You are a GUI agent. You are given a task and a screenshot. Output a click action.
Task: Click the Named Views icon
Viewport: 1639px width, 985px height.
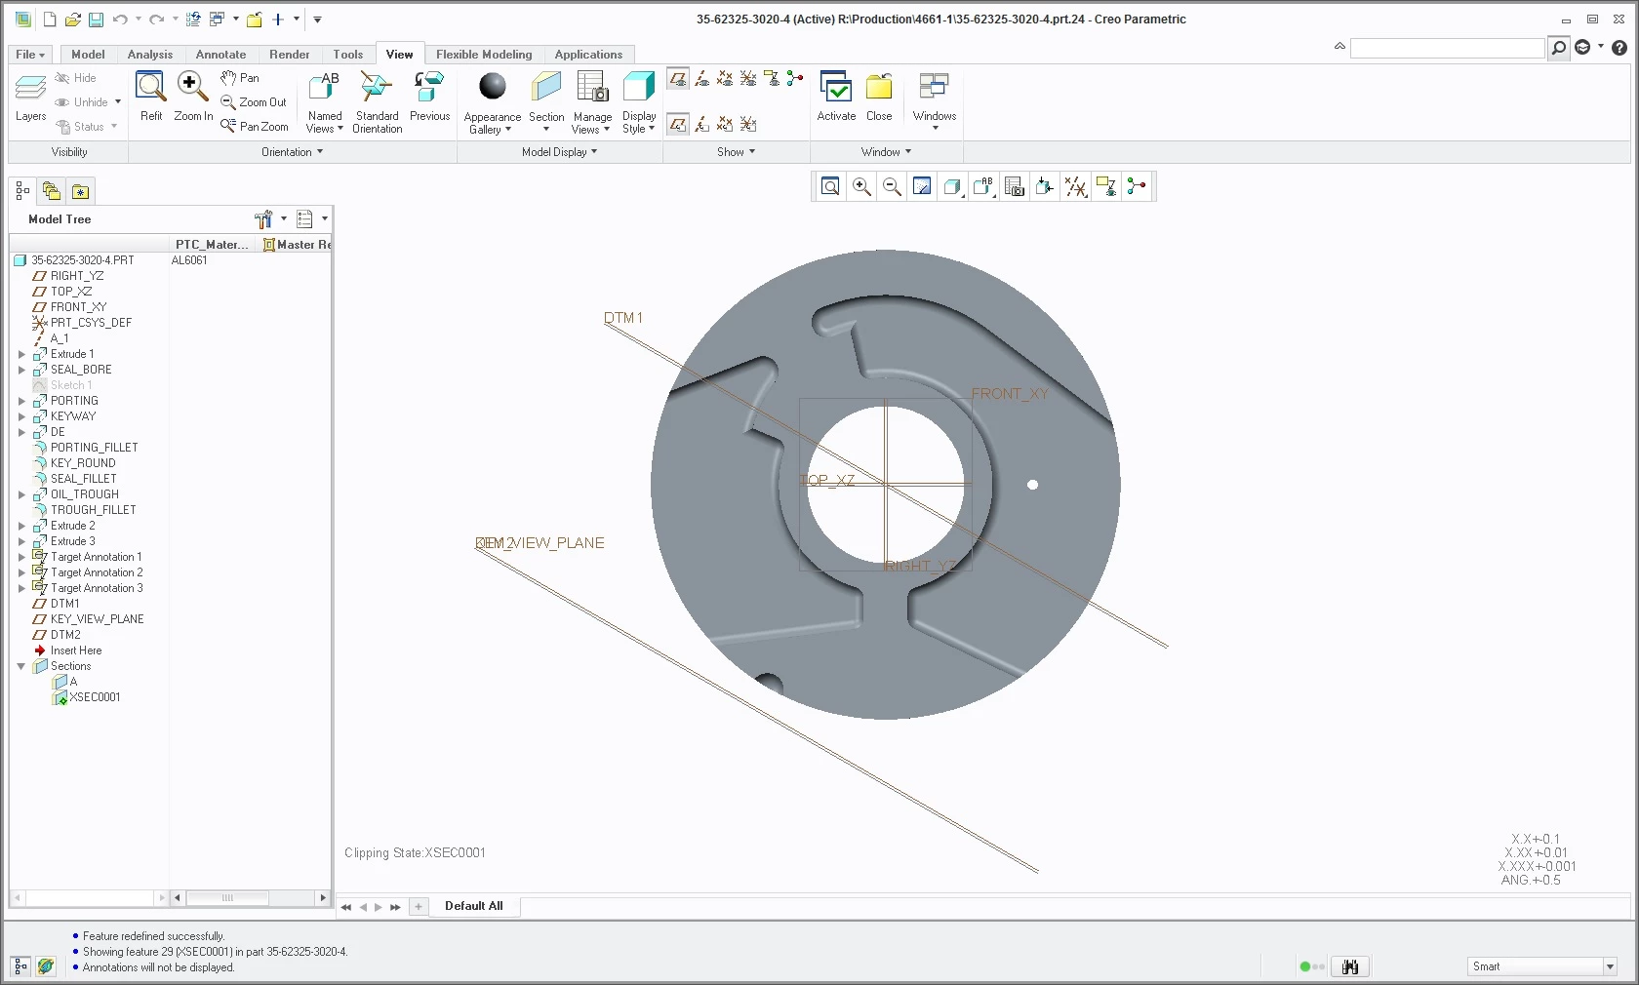point(324,100)
